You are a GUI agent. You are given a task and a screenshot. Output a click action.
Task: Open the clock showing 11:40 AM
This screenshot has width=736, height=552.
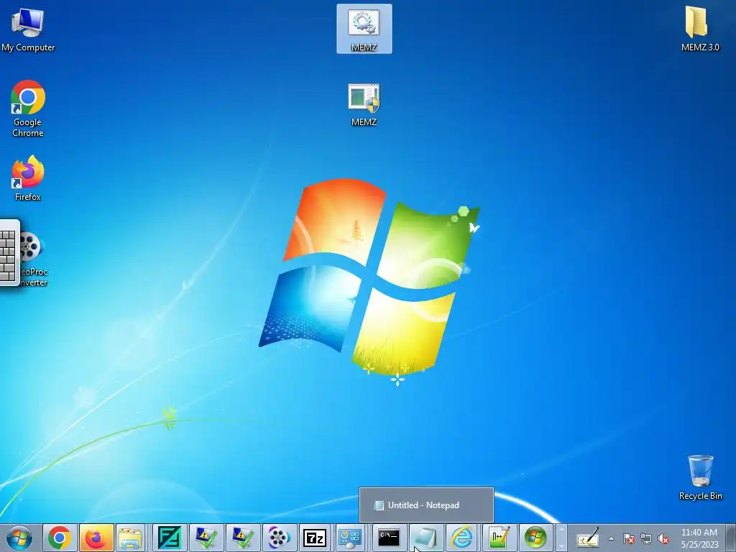(699, 538)
